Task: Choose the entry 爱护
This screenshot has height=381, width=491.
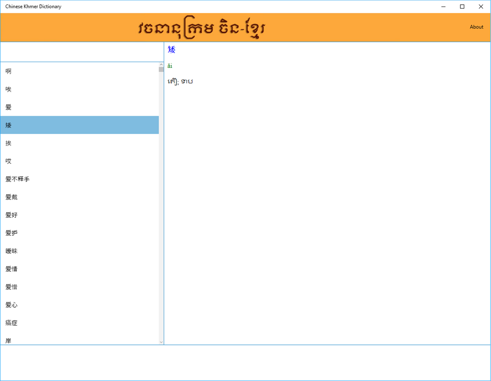Action: (x=79, y=233)
